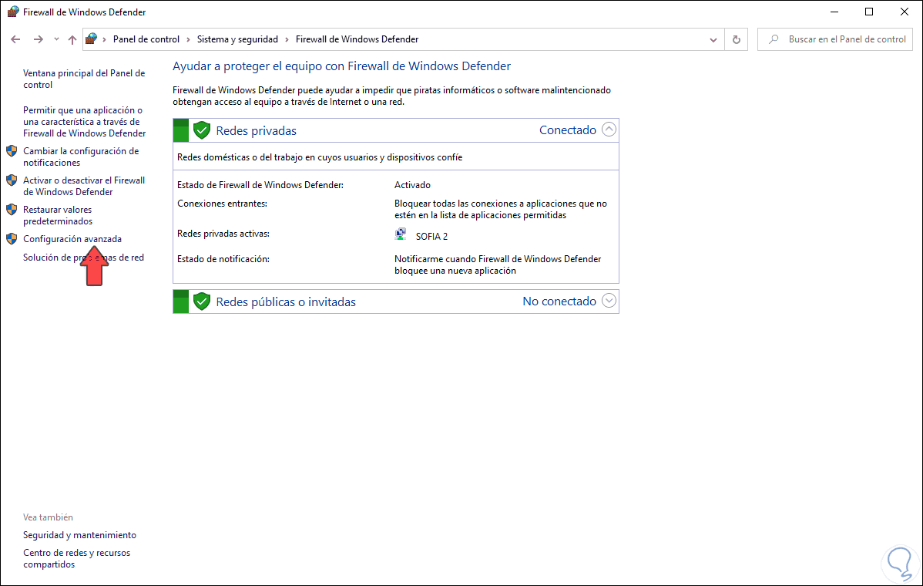Click the search magnifier icon
Image resolution: width=923 pixels, height=586 pixels.
774,39
